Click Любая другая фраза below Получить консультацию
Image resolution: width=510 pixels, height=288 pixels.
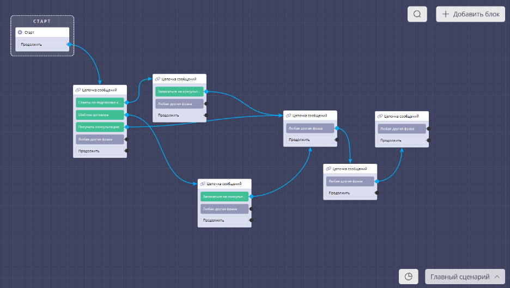(100, 139)
